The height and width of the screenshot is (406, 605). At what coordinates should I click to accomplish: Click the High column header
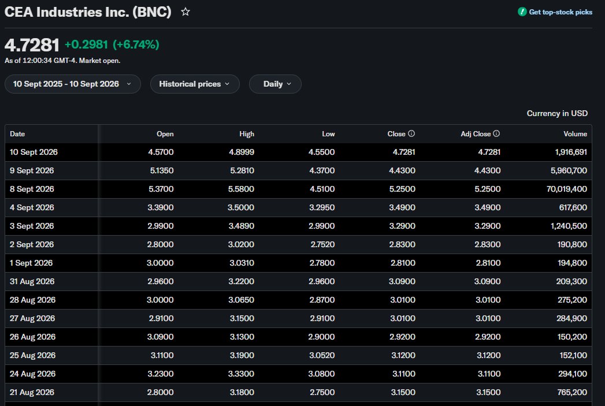click(x=247, y=134)
